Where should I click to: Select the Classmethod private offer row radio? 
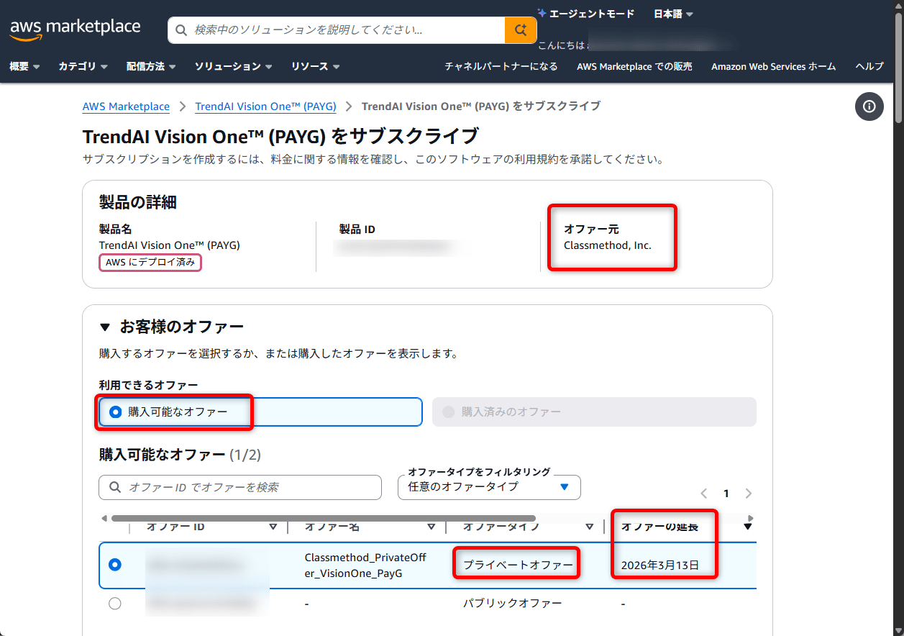pyautogui.click(x=114, y=565)
